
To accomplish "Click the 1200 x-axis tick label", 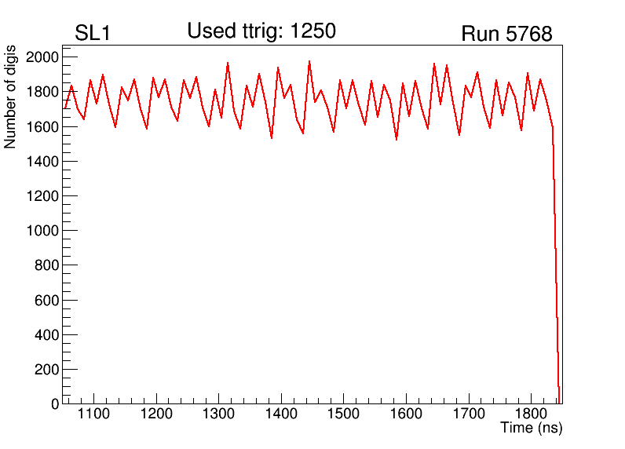I will coord(156,414).
